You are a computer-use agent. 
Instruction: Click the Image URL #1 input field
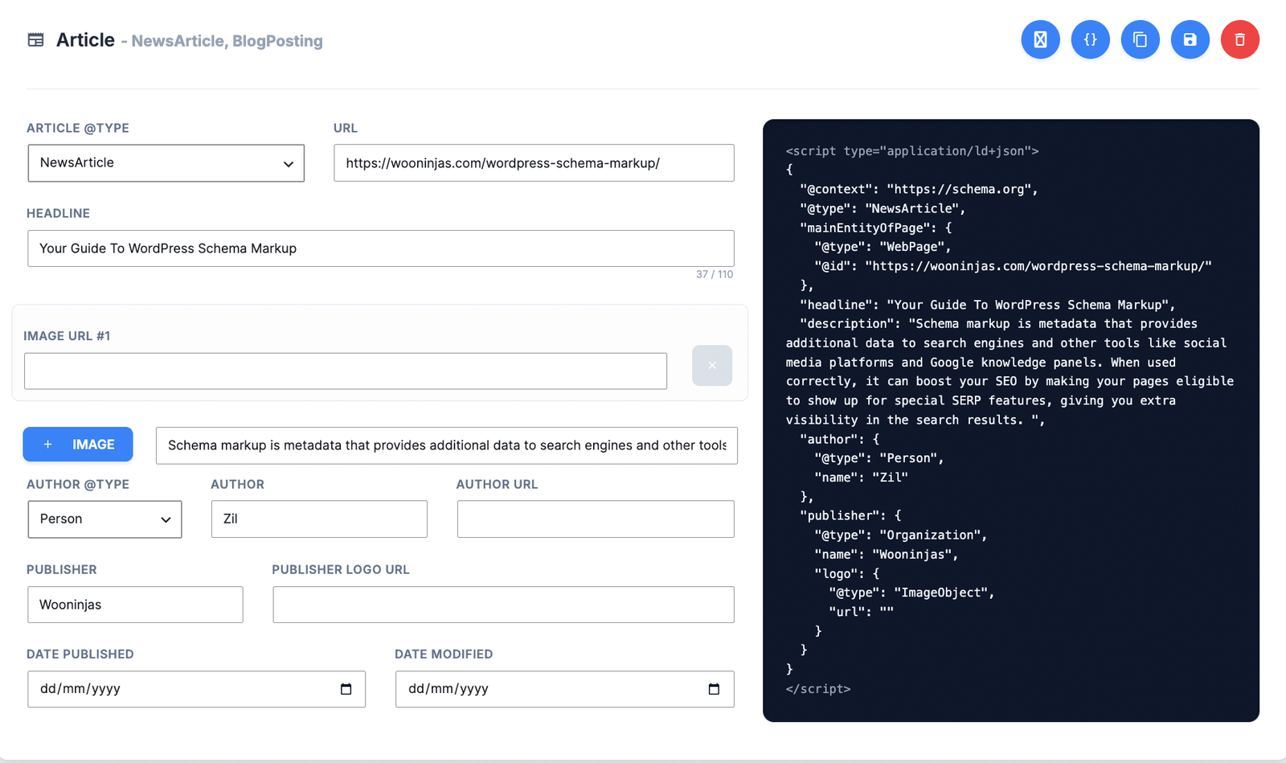pyautogui.click(x=346, y=371)
